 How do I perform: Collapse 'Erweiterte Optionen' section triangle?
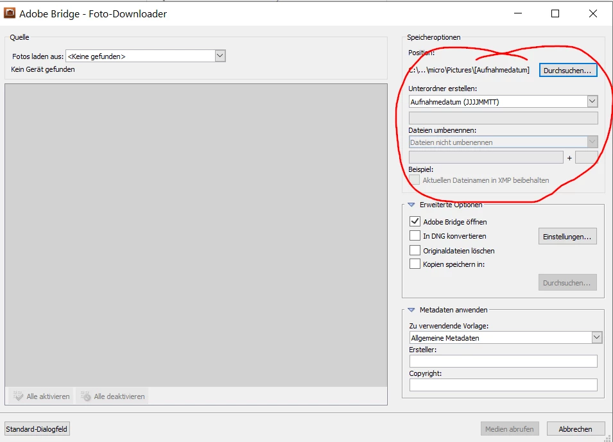coord(411,205)
